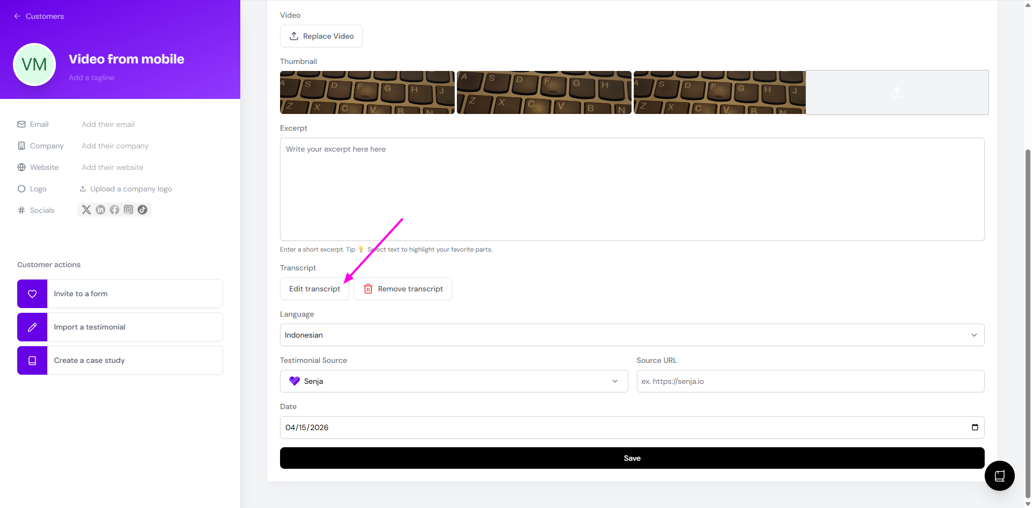Click the Replace Video button
This screenshot has height=508, width=1032.
tap(321, 36)
